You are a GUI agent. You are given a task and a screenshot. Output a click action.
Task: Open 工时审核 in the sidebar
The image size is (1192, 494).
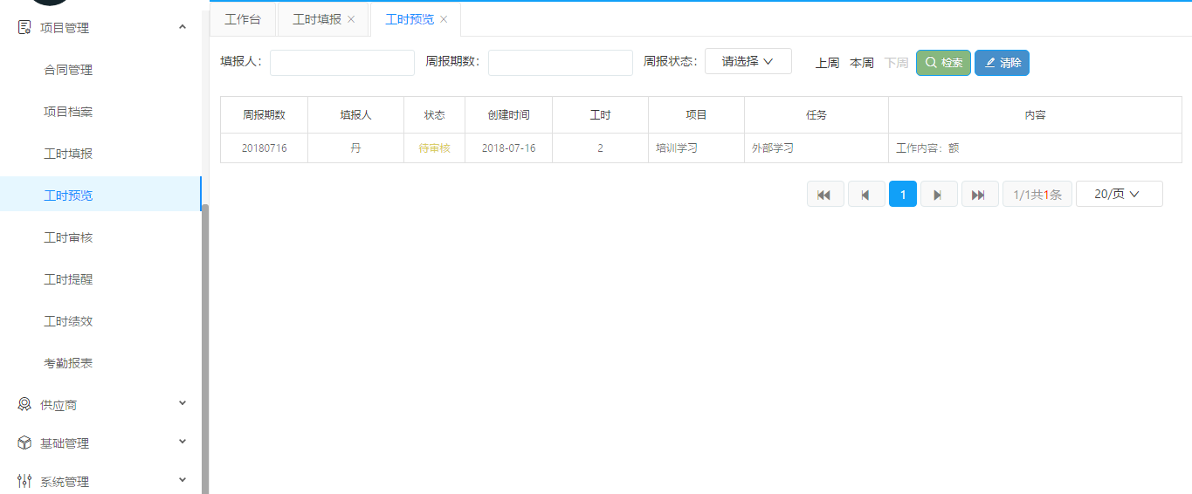[68, 237]
